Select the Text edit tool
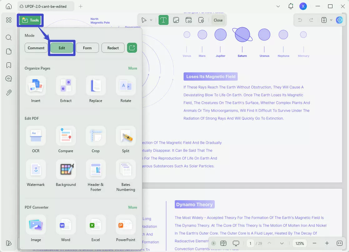The height and width of the screenshot is (252, 349). [164, 20]
